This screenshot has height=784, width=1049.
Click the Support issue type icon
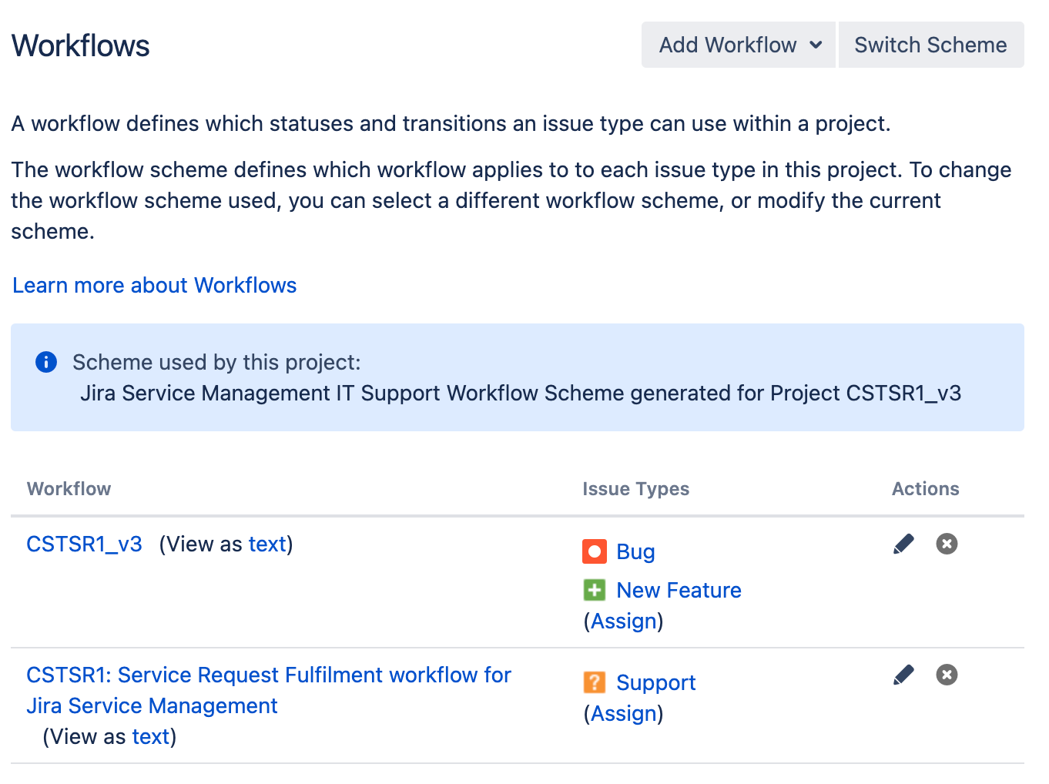[594, 682]
